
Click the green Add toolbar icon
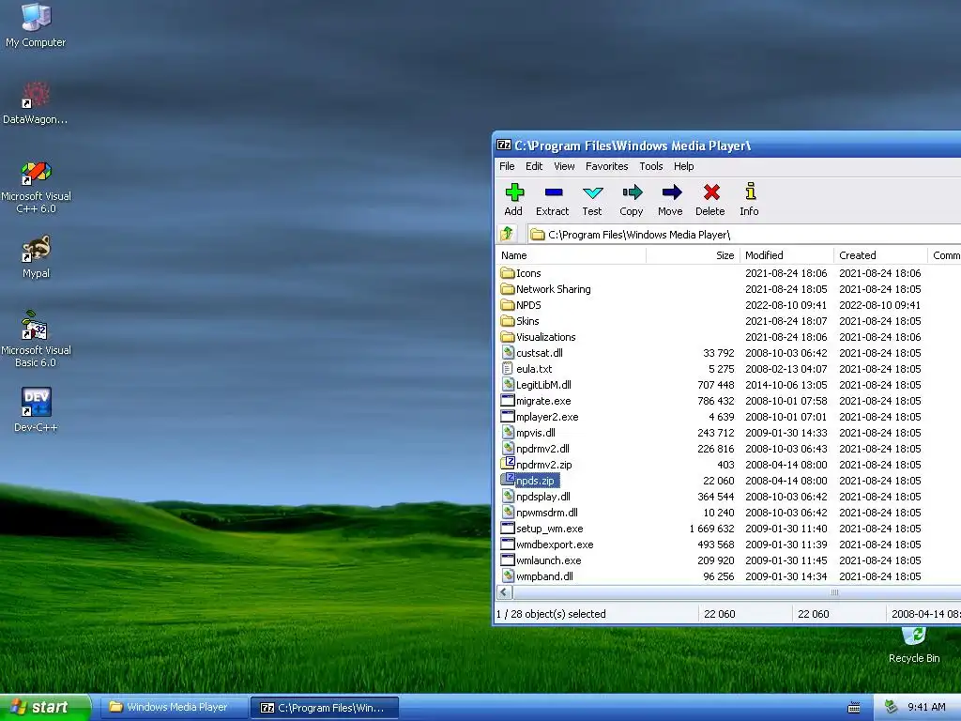513,192
